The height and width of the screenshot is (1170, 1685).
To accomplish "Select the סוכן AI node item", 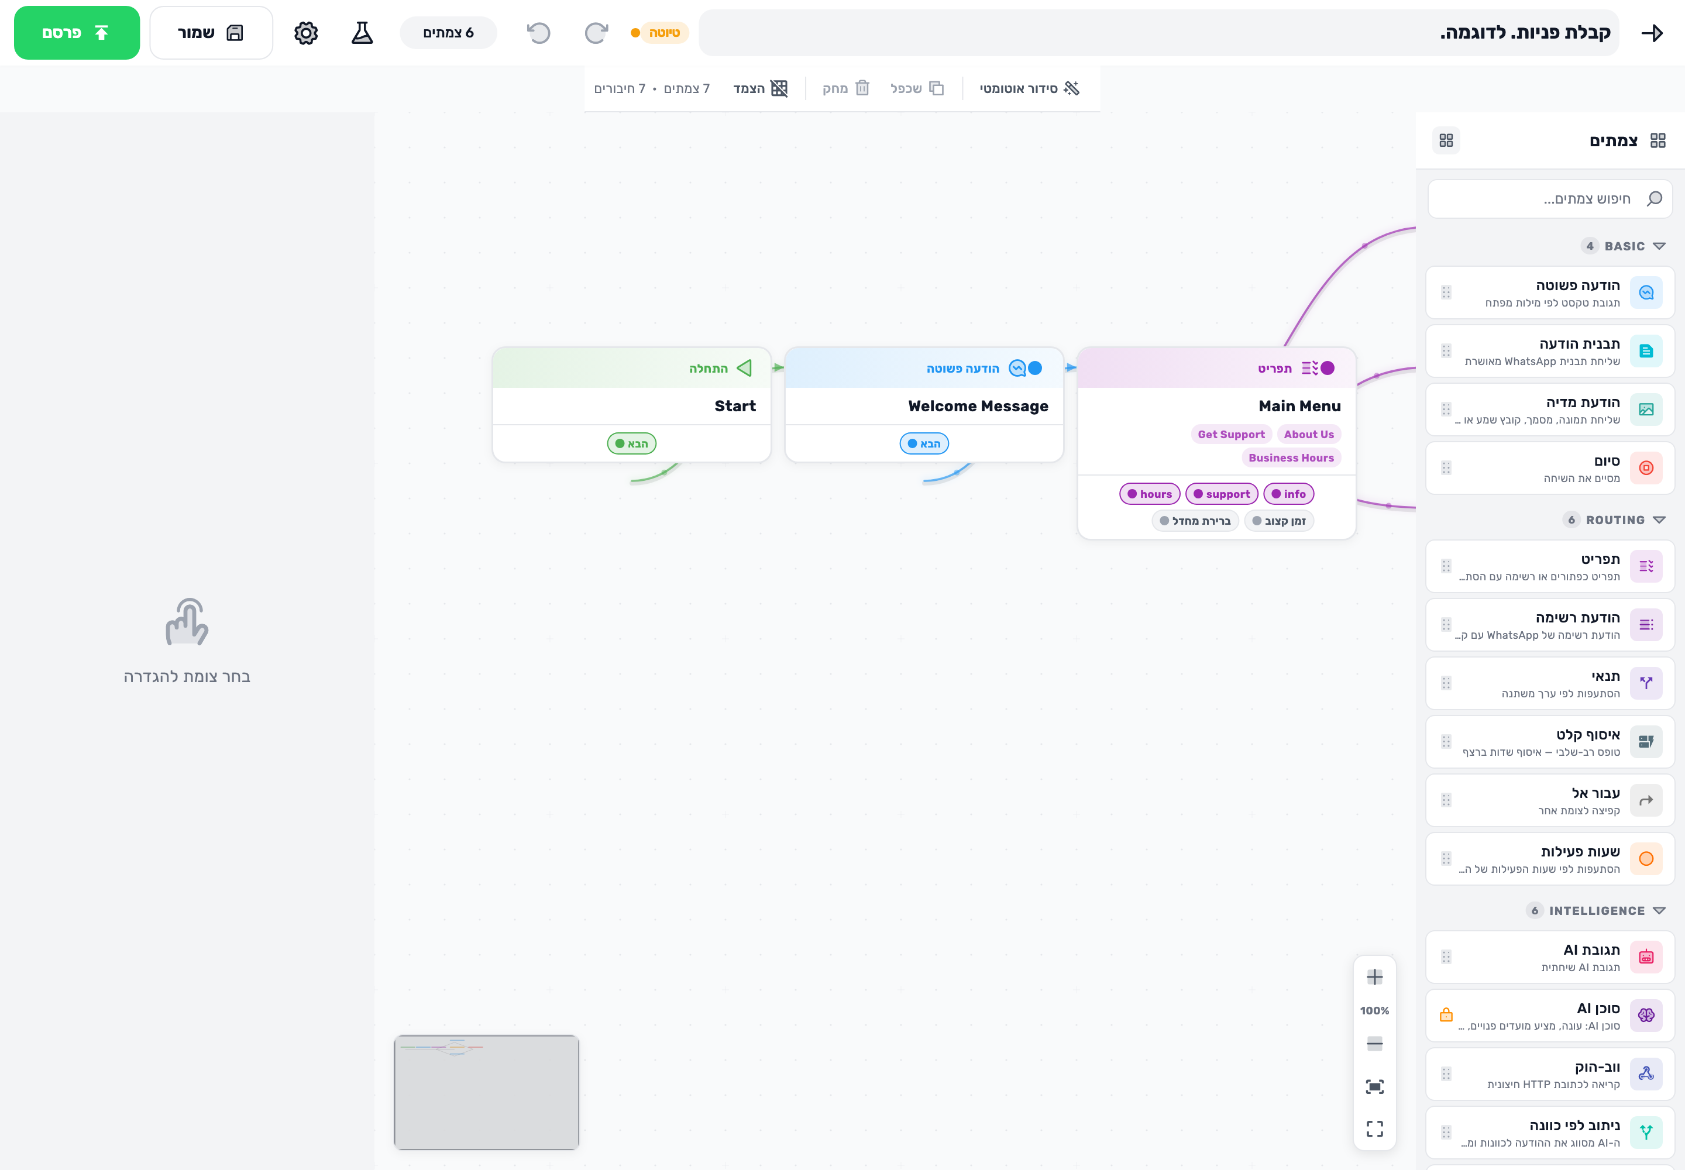I will (1550, 1016).
